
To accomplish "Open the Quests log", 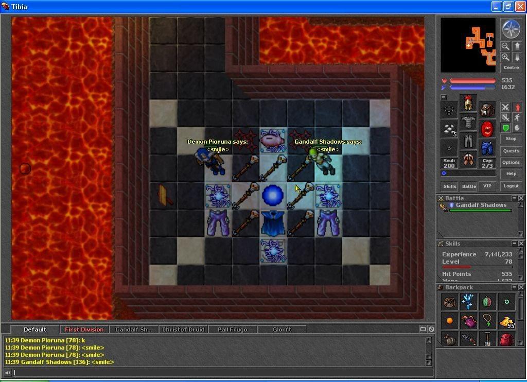I will tap(511, 151).
